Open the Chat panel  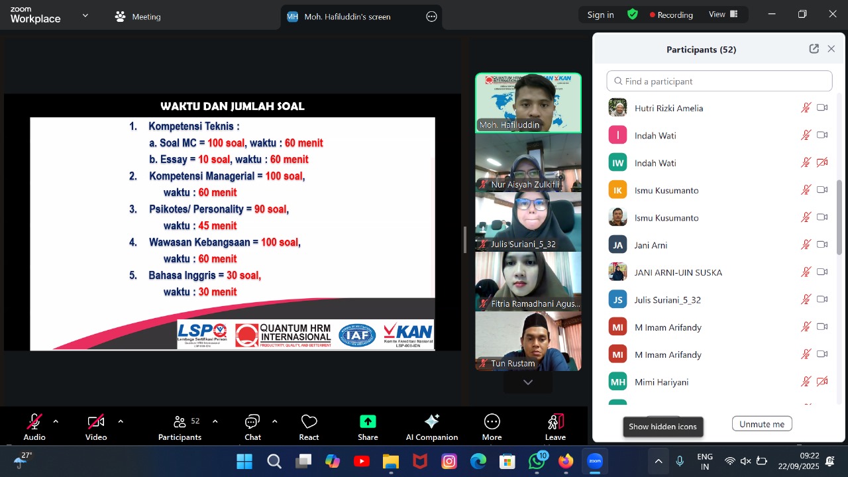click(x=252, y=422)
